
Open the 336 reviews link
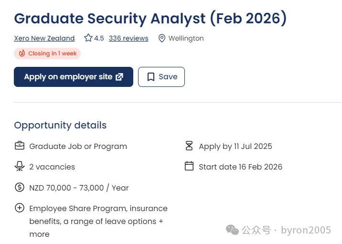click(128, 38)
